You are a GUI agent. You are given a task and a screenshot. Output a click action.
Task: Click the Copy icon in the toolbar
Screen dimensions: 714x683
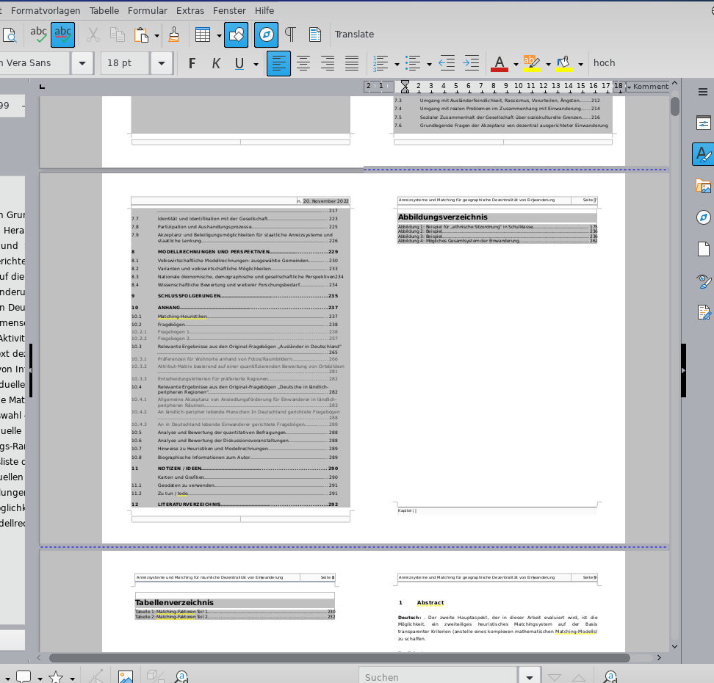click(118, 35)
